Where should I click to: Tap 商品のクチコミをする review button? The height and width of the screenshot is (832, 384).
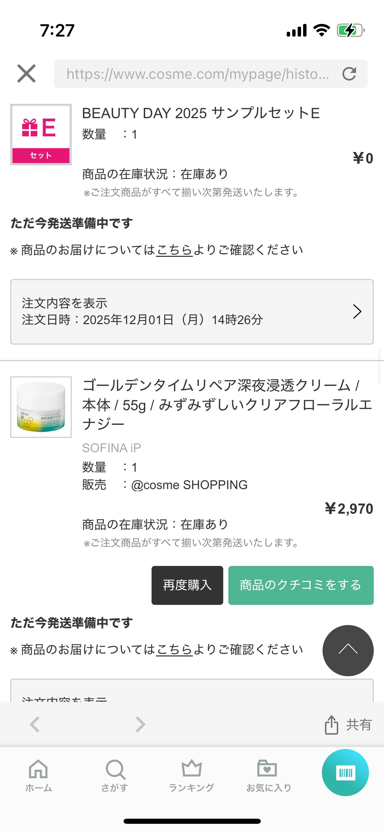(301, 585)
